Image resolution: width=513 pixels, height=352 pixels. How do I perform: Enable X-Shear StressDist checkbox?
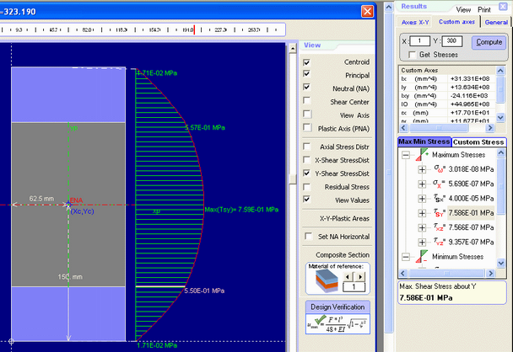pos(306,160)
